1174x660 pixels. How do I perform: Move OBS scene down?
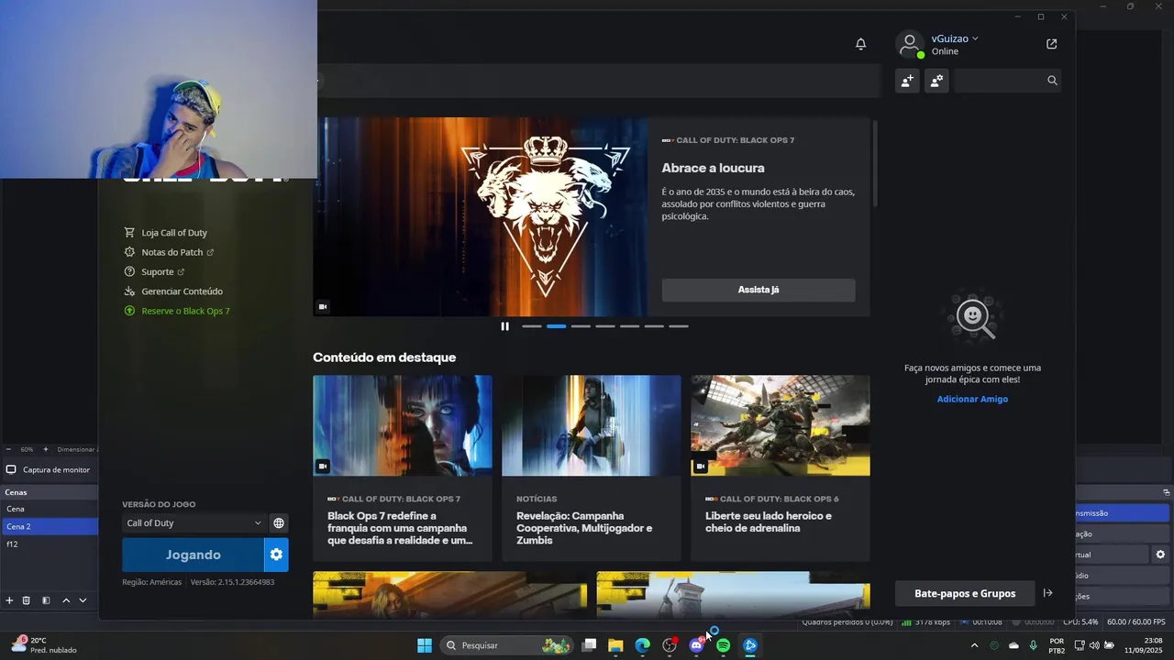pyautogui.click(x=83, y=600)
